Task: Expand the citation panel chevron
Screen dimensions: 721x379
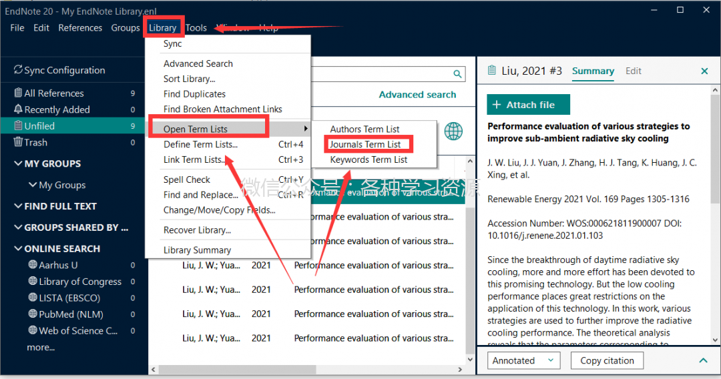Action: click(703, 360)
